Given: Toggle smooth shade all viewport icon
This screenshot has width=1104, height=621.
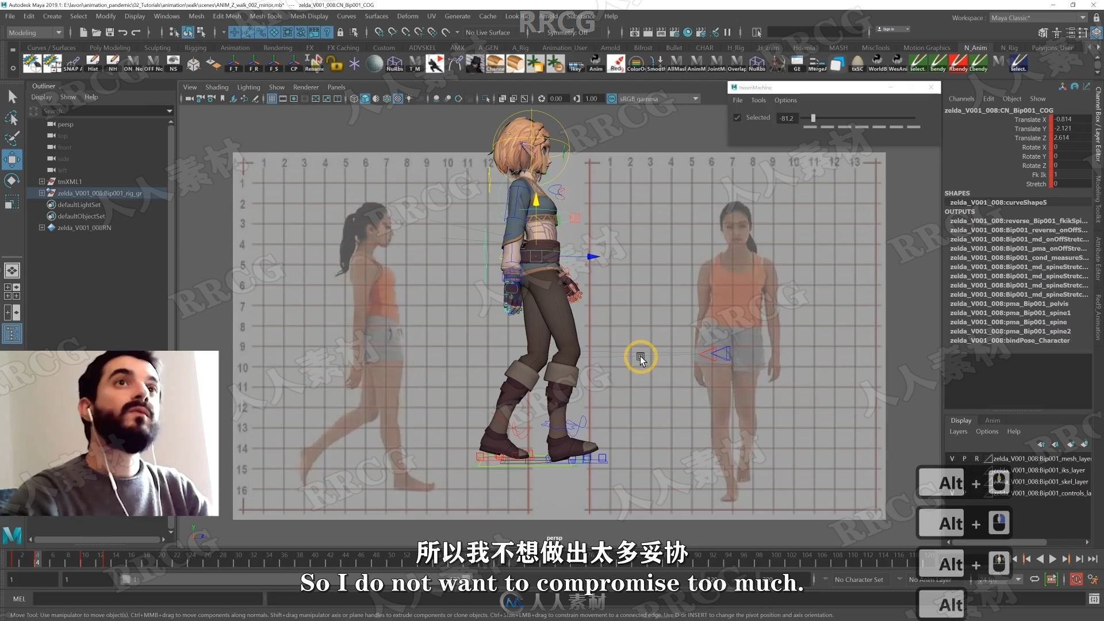Looking at the screenshot, I should (365, 99).
